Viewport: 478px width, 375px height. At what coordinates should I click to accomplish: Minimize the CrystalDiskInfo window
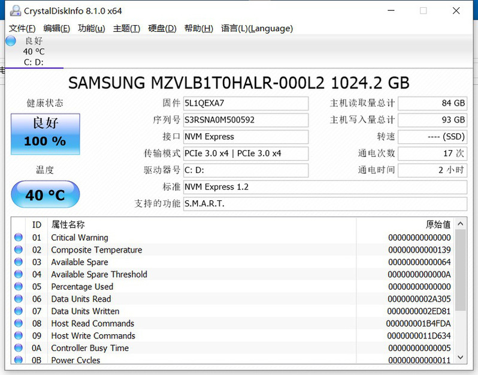[x=391, y=11]
